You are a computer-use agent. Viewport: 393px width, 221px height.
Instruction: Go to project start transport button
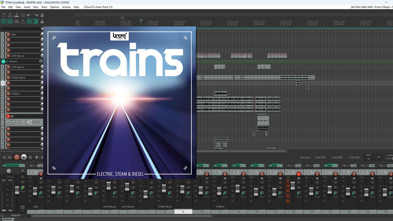click(4, 157)
